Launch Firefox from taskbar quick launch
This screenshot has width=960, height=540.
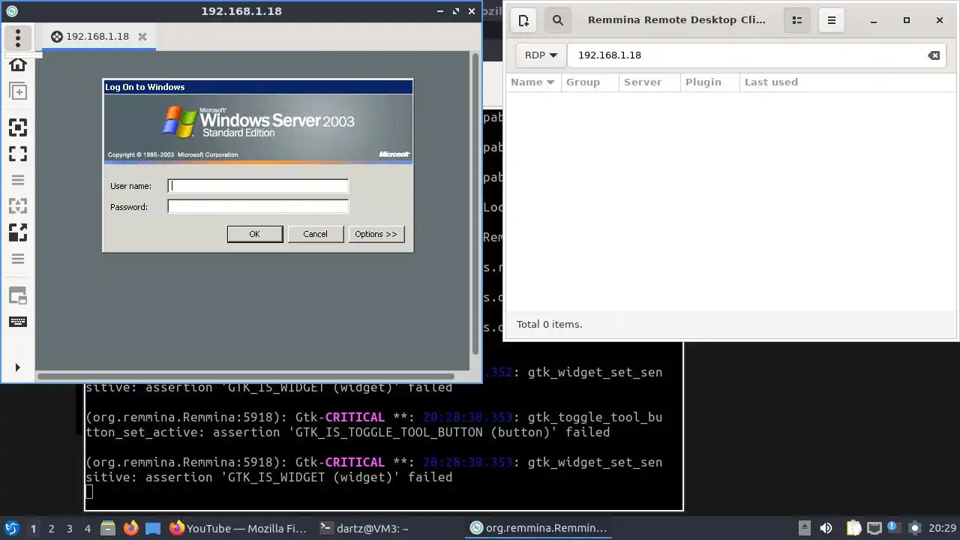point(130,528)
